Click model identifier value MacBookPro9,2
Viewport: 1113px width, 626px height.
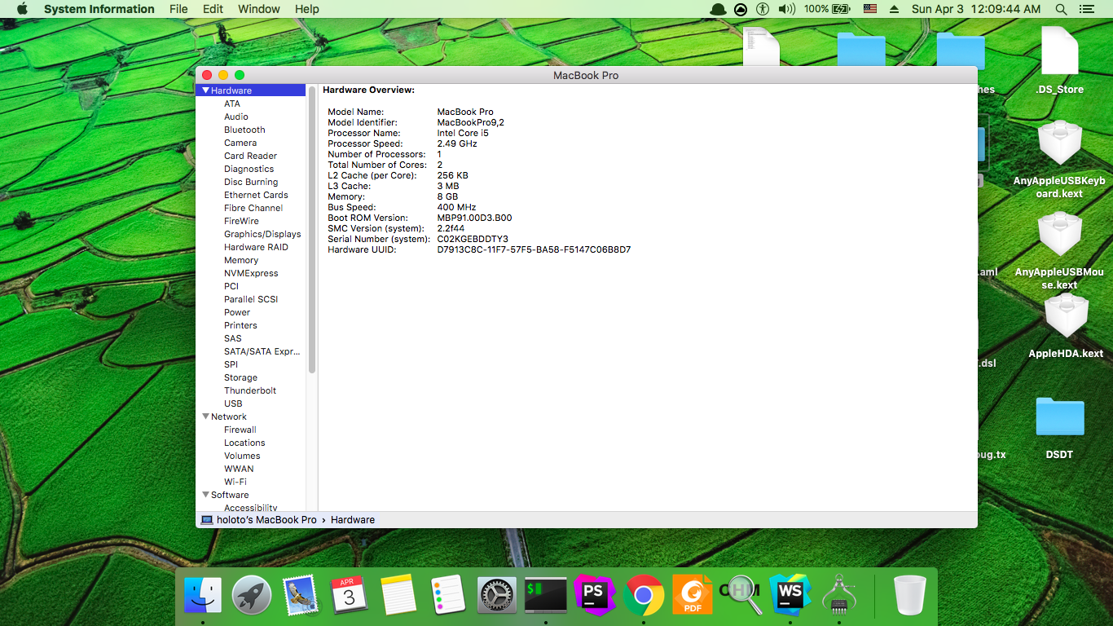[x=470, y=122]
